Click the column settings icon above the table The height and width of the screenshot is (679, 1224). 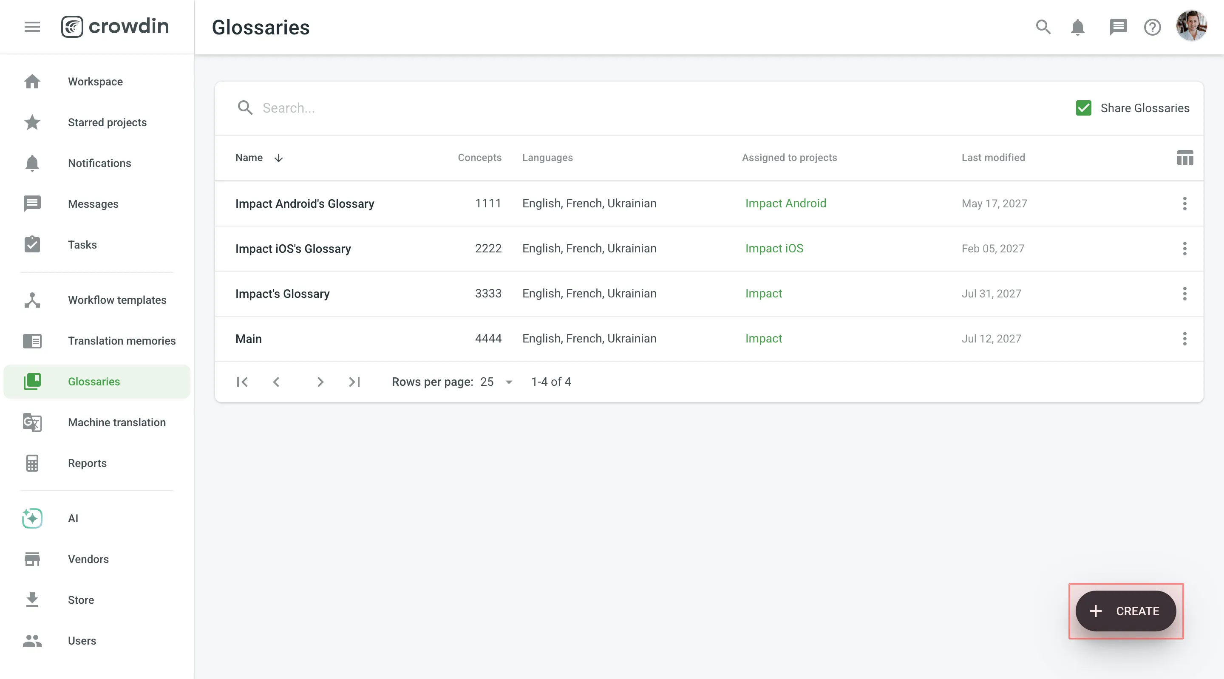coord(1184,158)
